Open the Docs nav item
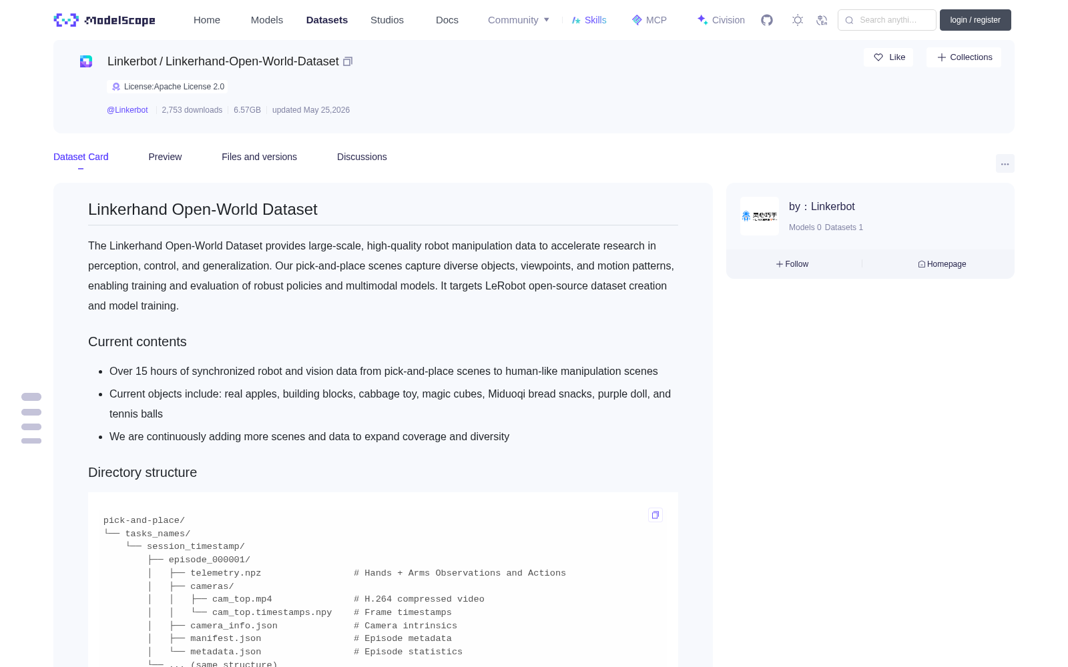This screenshot has width=1068, height=667. click(x=447, y=20)
